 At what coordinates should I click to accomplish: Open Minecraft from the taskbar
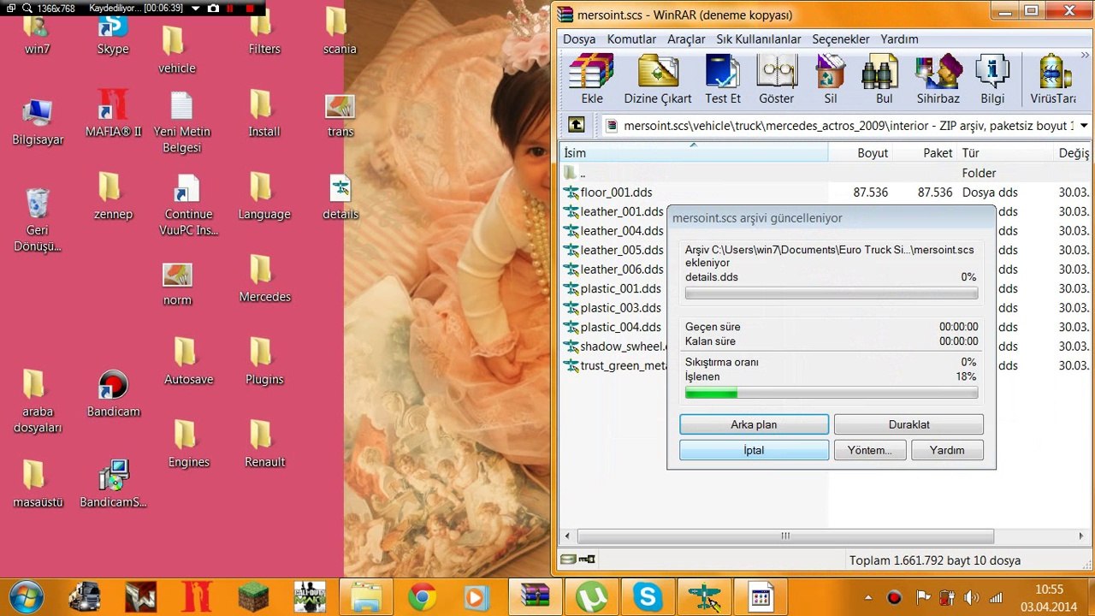(253, 596)
